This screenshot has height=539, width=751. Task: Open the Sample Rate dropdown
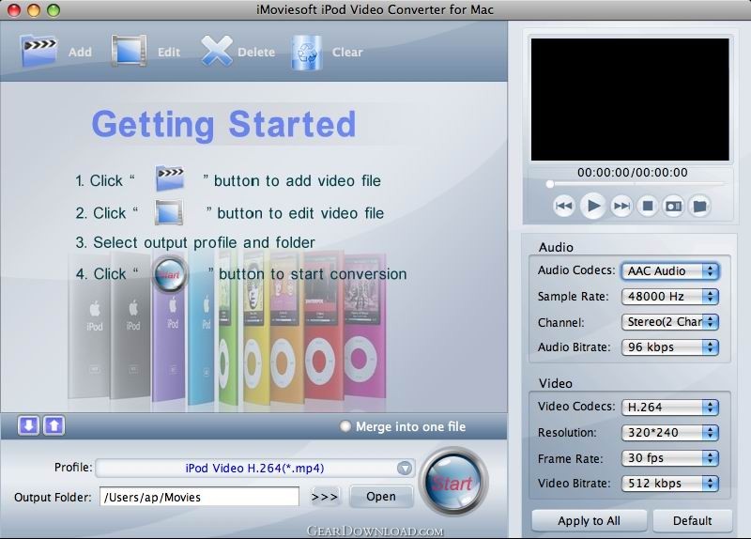pos(670,297)
